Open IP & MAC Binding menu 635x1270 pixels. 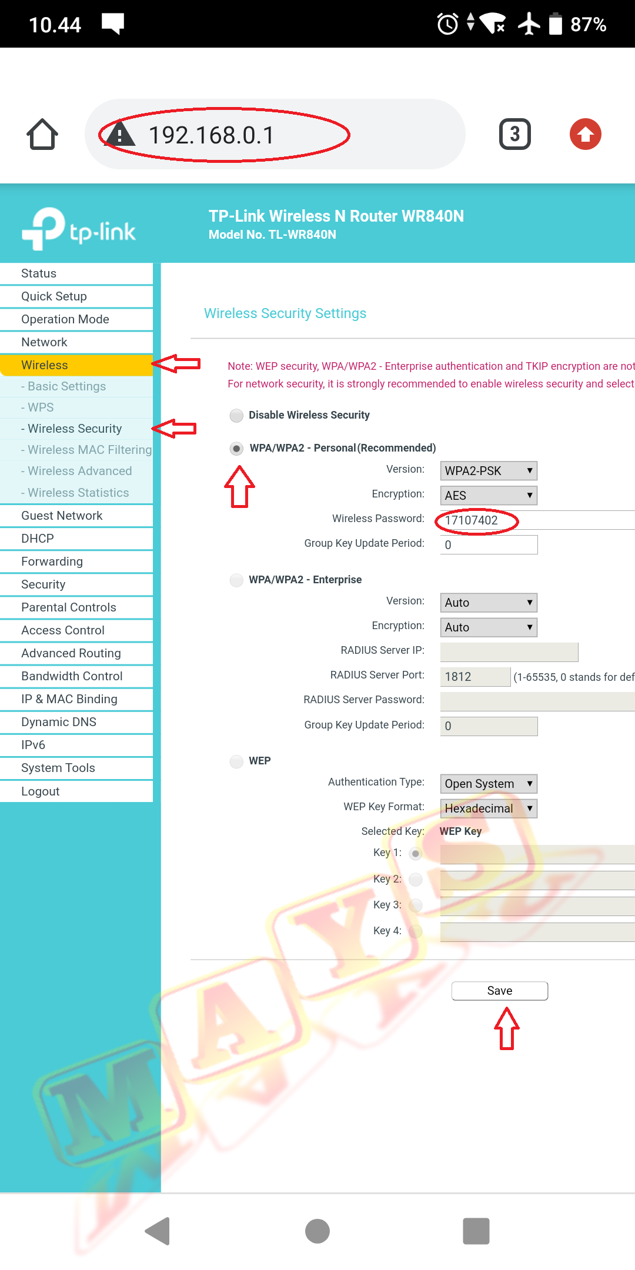tap(76, 699)
